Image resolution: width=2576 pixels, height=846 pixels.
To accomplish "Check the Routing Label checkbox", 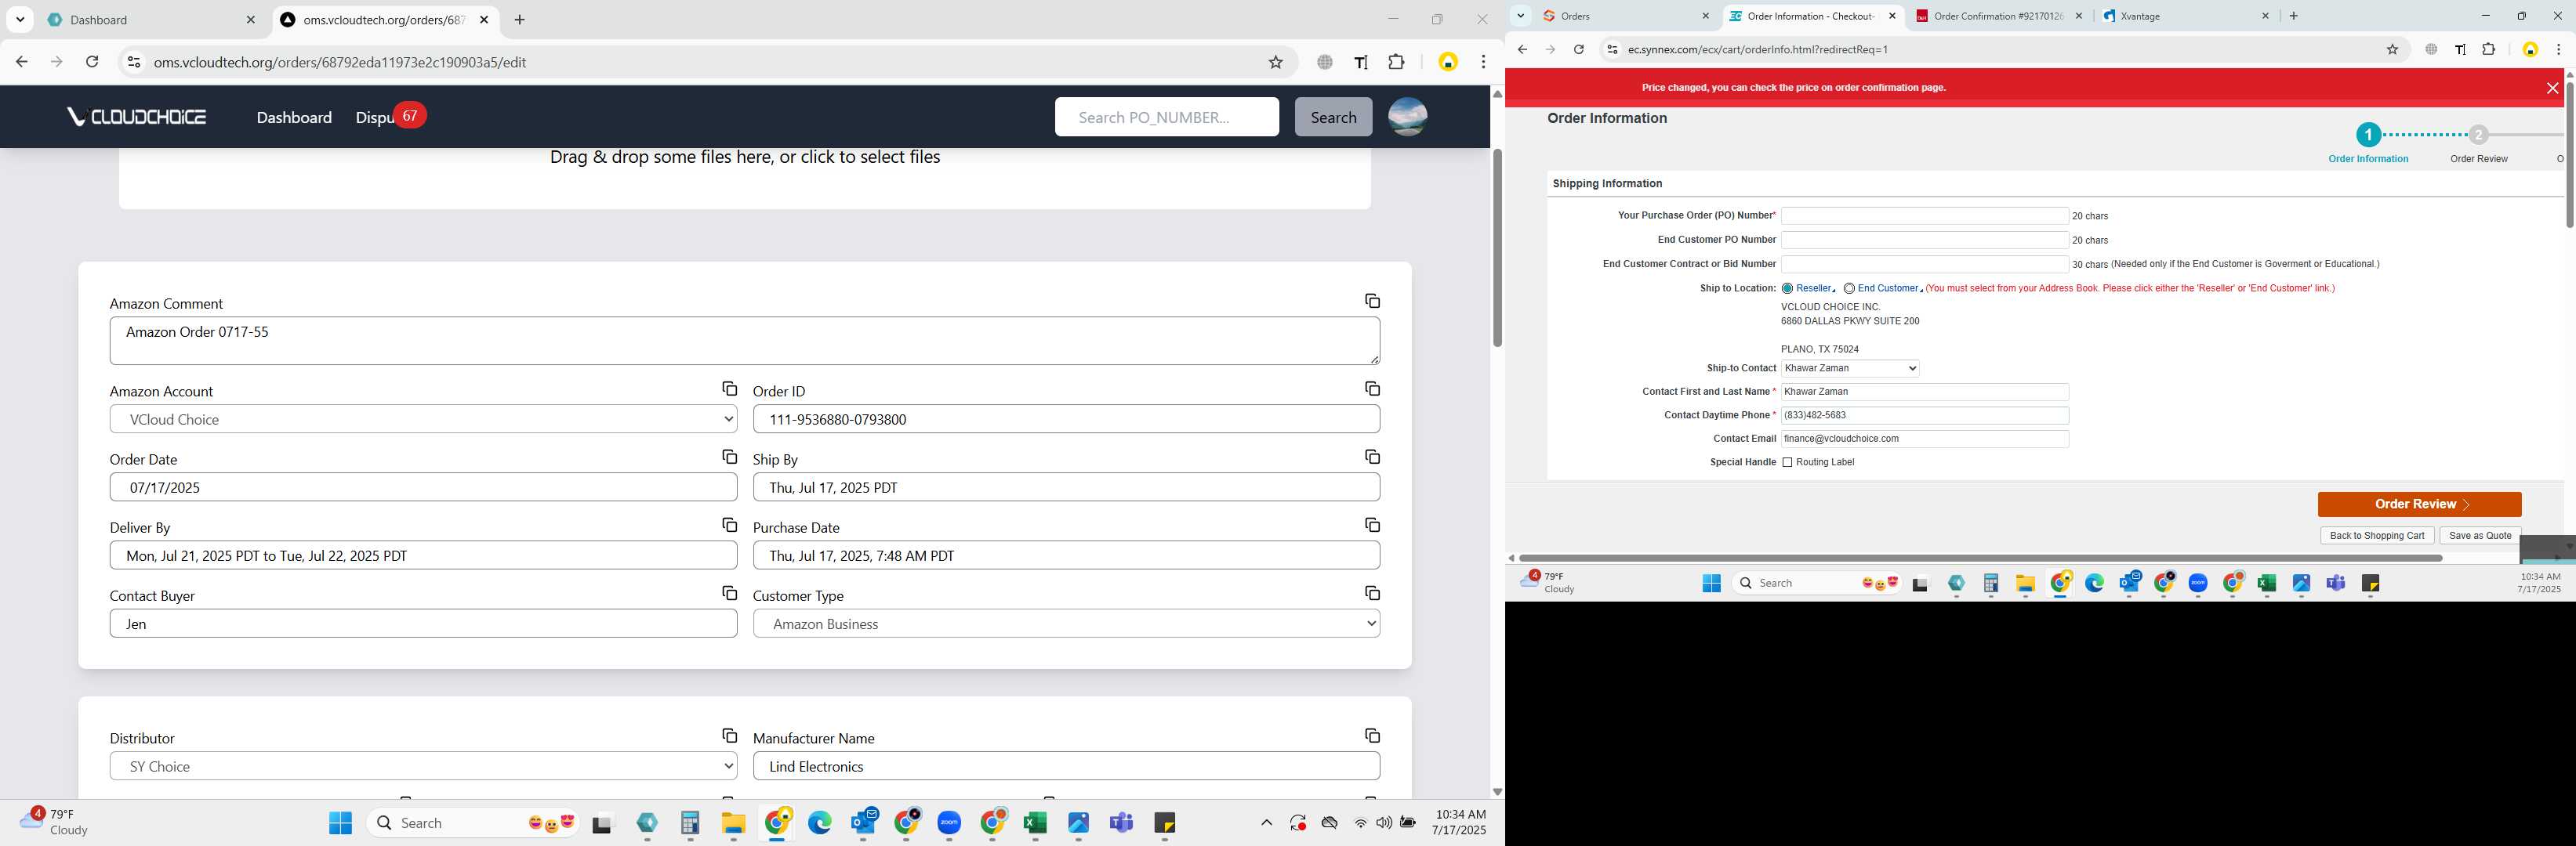I will [1787, 462].
